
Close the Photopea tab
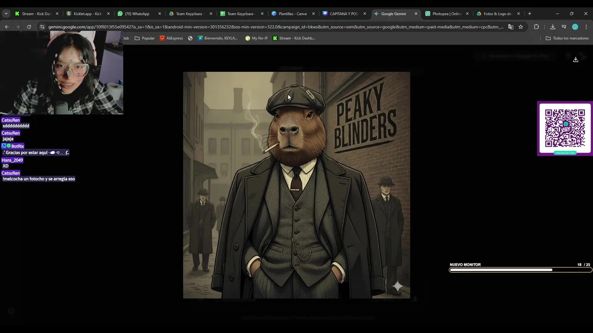pyautogui.click(x=467, y=14)
